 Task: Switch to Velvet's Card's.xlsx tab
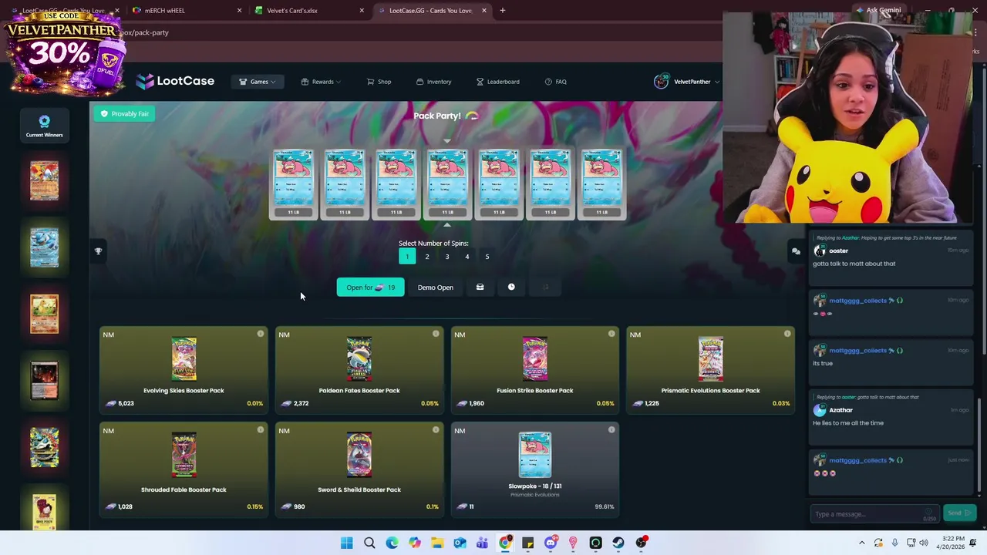pyautogui.click(x=308, y=10)
